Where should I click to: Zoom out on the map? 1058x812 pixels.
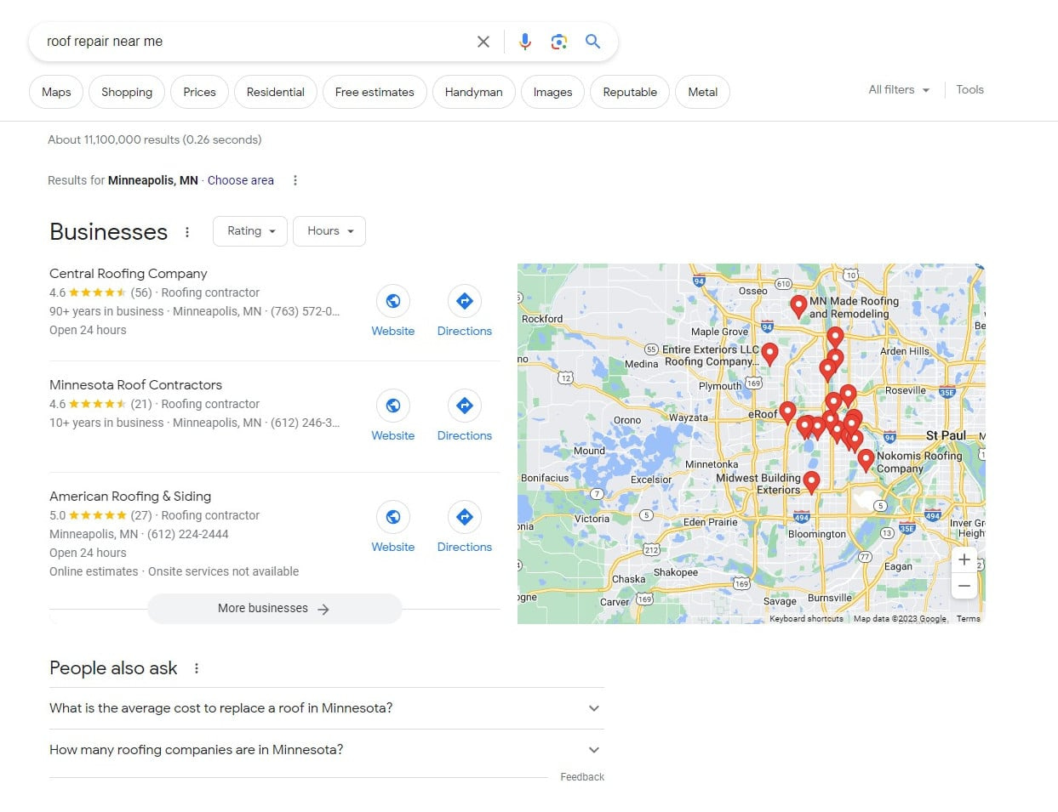tap(964, 586)
